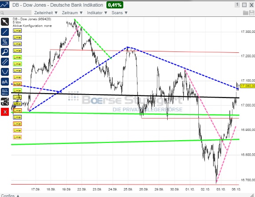Select the aA text annotation tool

pyautogui.click(x=5, y=82)
